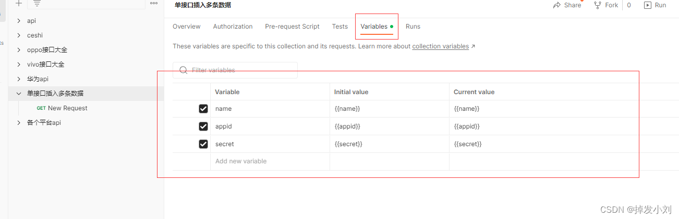The width and height of the screenshot is (679, 219).
Task: Click the Add new variable field
Action: 270,161
